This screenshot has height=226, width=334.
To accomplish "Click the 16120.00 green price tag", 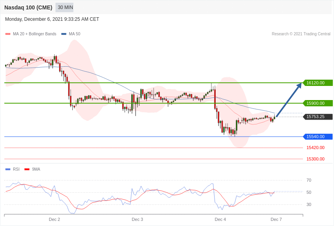I will pos(317,83).
